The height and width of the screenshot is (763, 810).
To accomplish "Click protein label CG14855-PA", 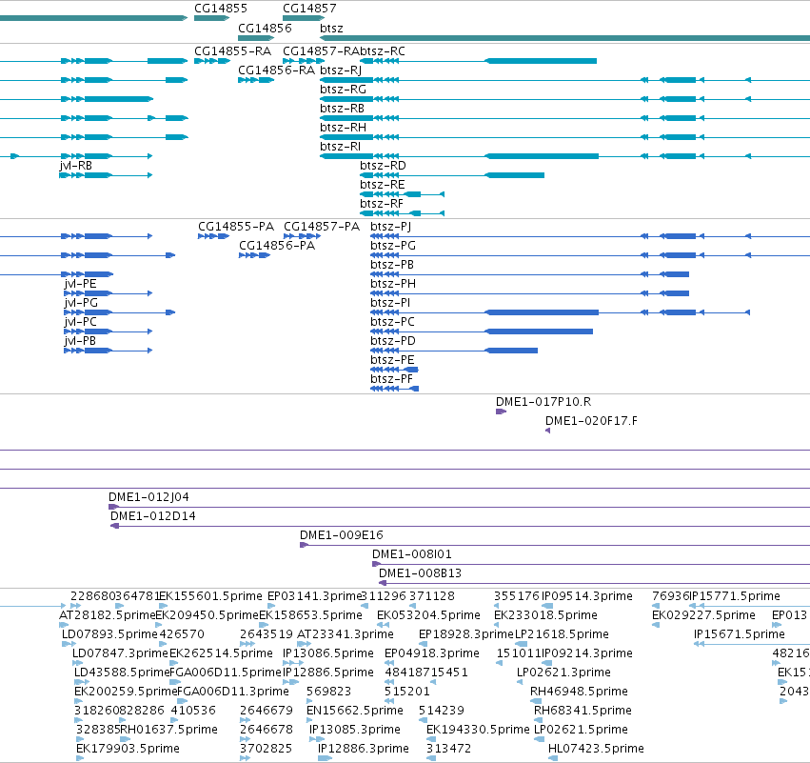I will click(x=236, y=227).
